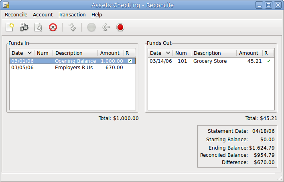The height and width of the screenshot is (182, 284).
Task: Open the Transaction menu
Action: [x=72, y=15]
